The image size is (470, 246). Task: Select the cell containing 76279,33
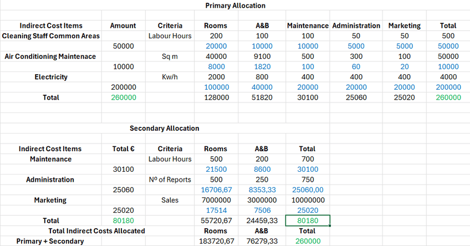pos(262,241)
